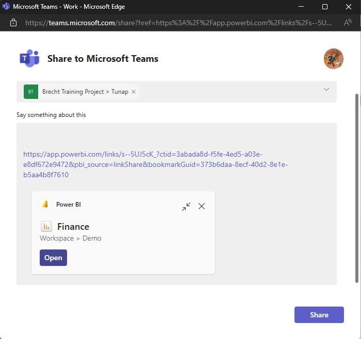
Task: Remove the Brecht Training Project > Tunap recipient
Action: pyautogui.click(x=134, y=92)
